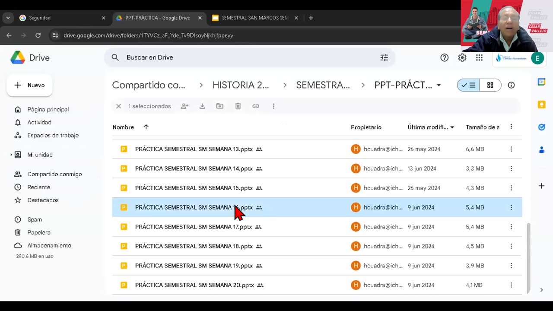Share selected file with add-person icon
Image resolution: width=553 pixels, height=311 pixels.
tap(184, 106)
